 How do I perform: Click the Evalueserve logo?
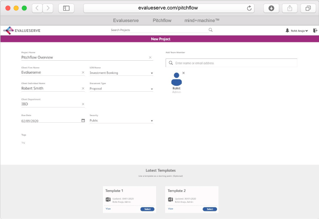[22, 31]
